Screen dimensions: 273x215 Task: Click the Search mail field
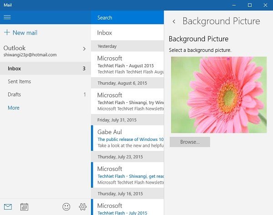127,18
